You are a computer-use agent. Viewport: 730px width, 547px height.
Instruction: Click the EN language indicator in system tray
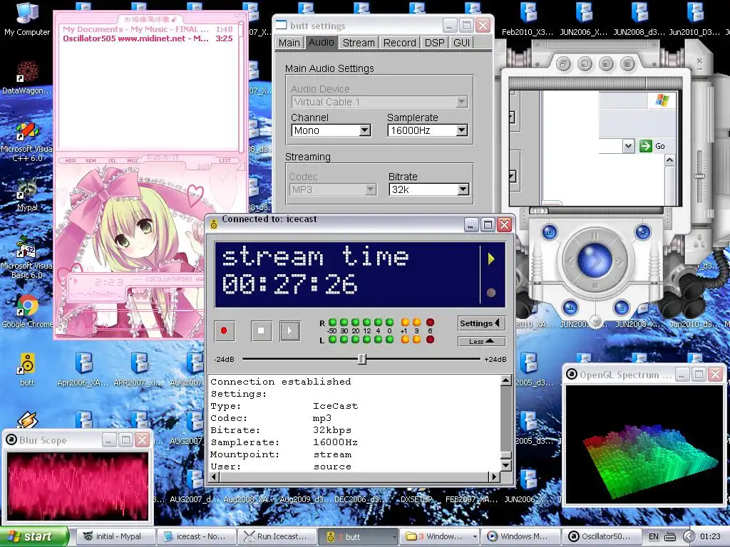(x=654, y=536)
